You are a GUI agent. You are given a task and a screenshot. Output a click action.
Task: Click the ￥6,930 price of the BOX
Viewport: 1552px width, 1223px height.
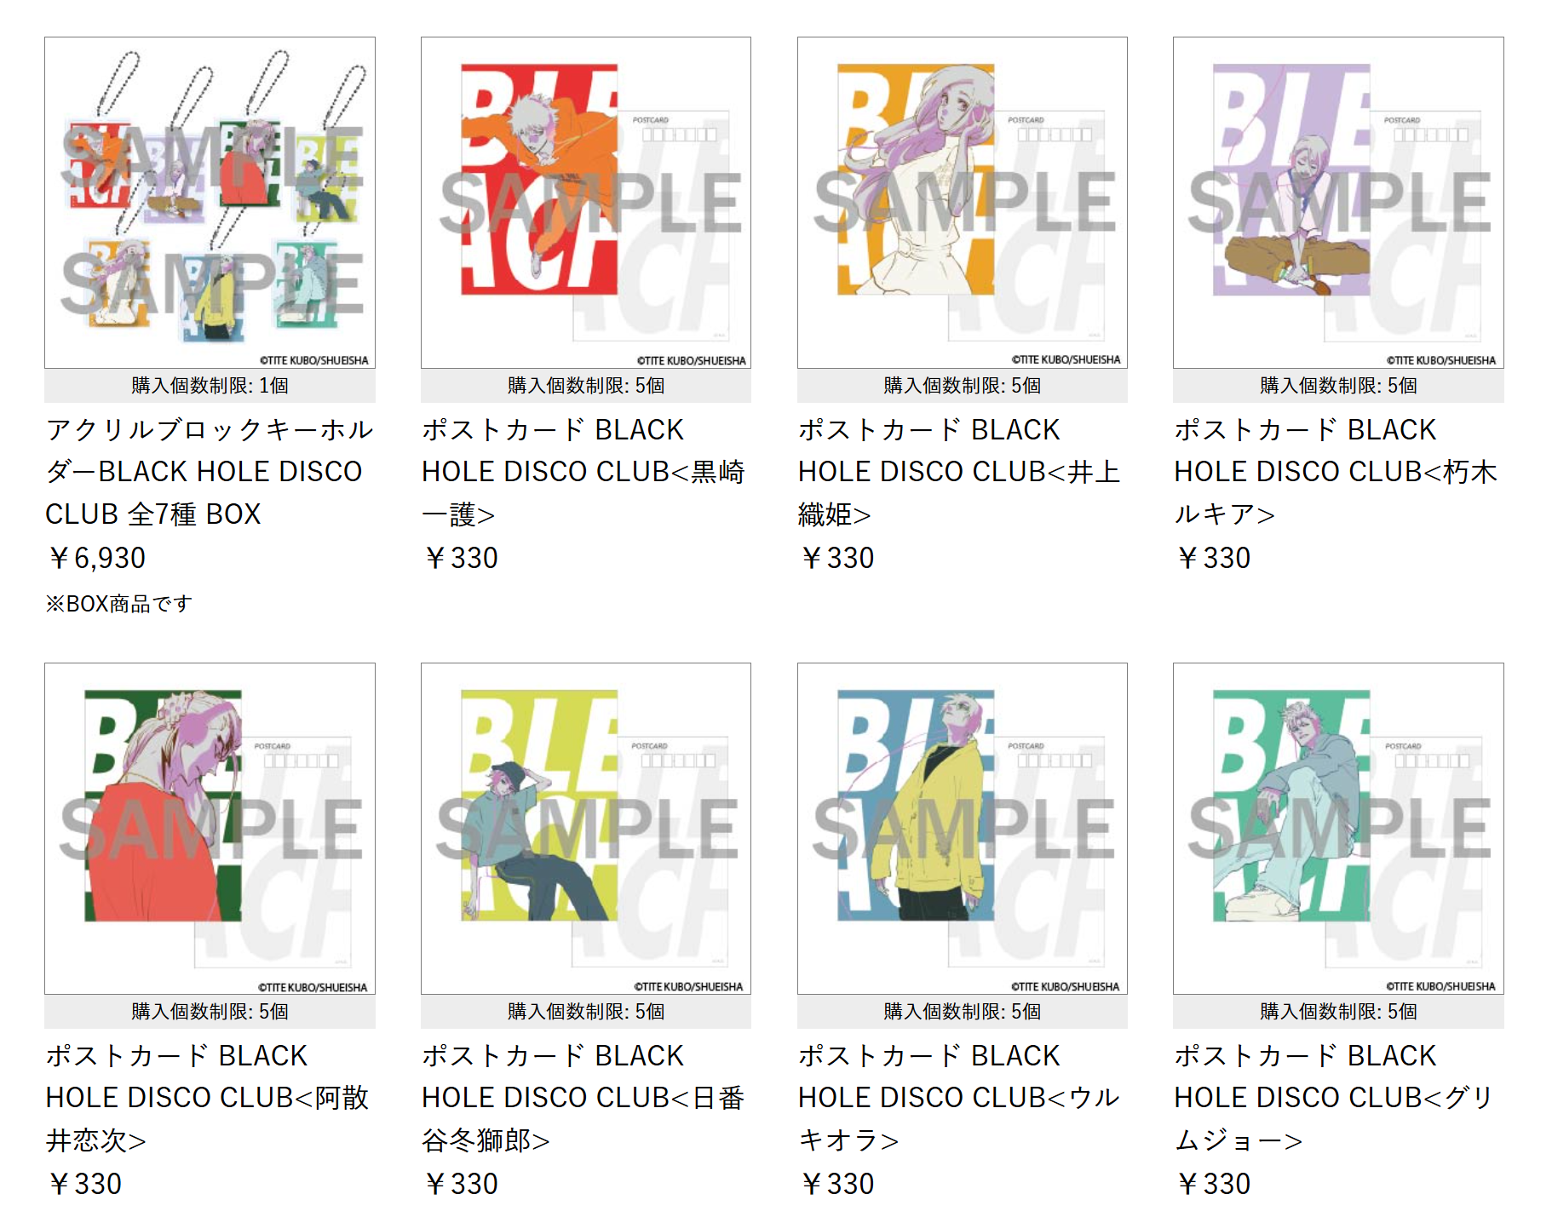coord(96,558)
